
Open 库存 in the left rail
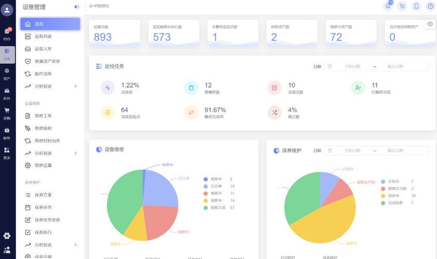(7, 94)
